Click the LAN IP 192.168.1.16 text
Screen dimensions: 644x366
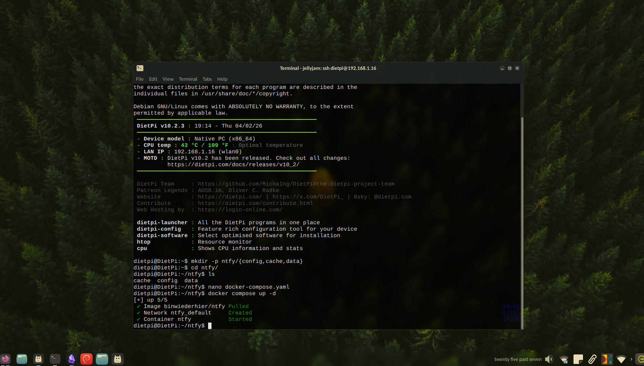(195, 152)
